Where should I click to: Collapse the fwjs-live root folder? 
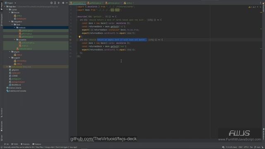5,7
